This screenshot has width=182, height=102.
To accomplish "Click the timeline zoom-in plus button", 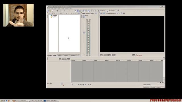I will pos(160,82).
